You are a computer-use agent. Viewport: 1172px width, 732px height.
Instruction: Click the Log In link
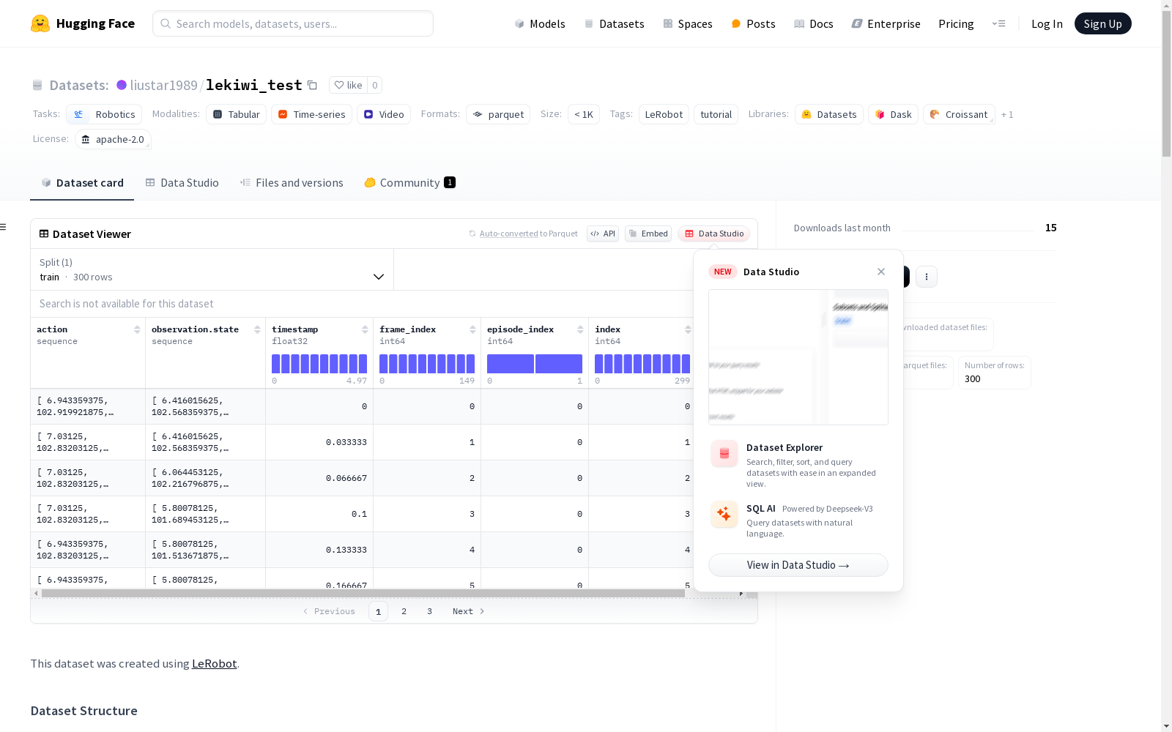tap(1047, 23)
